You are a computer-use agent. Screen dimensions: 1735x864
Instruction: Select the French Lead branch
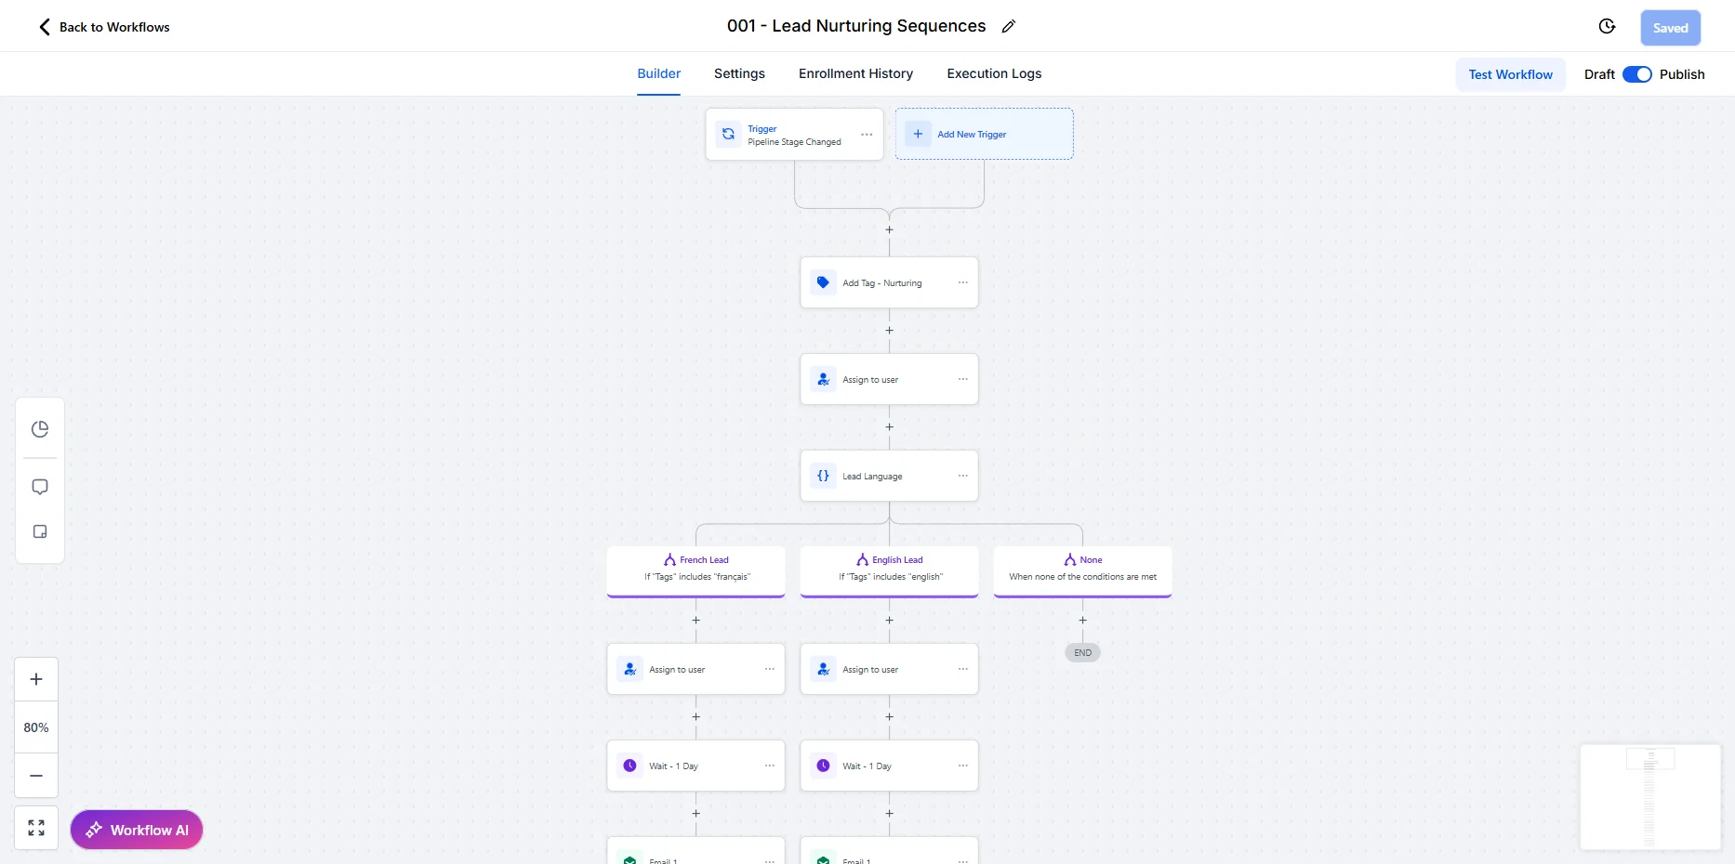[695, 570]
